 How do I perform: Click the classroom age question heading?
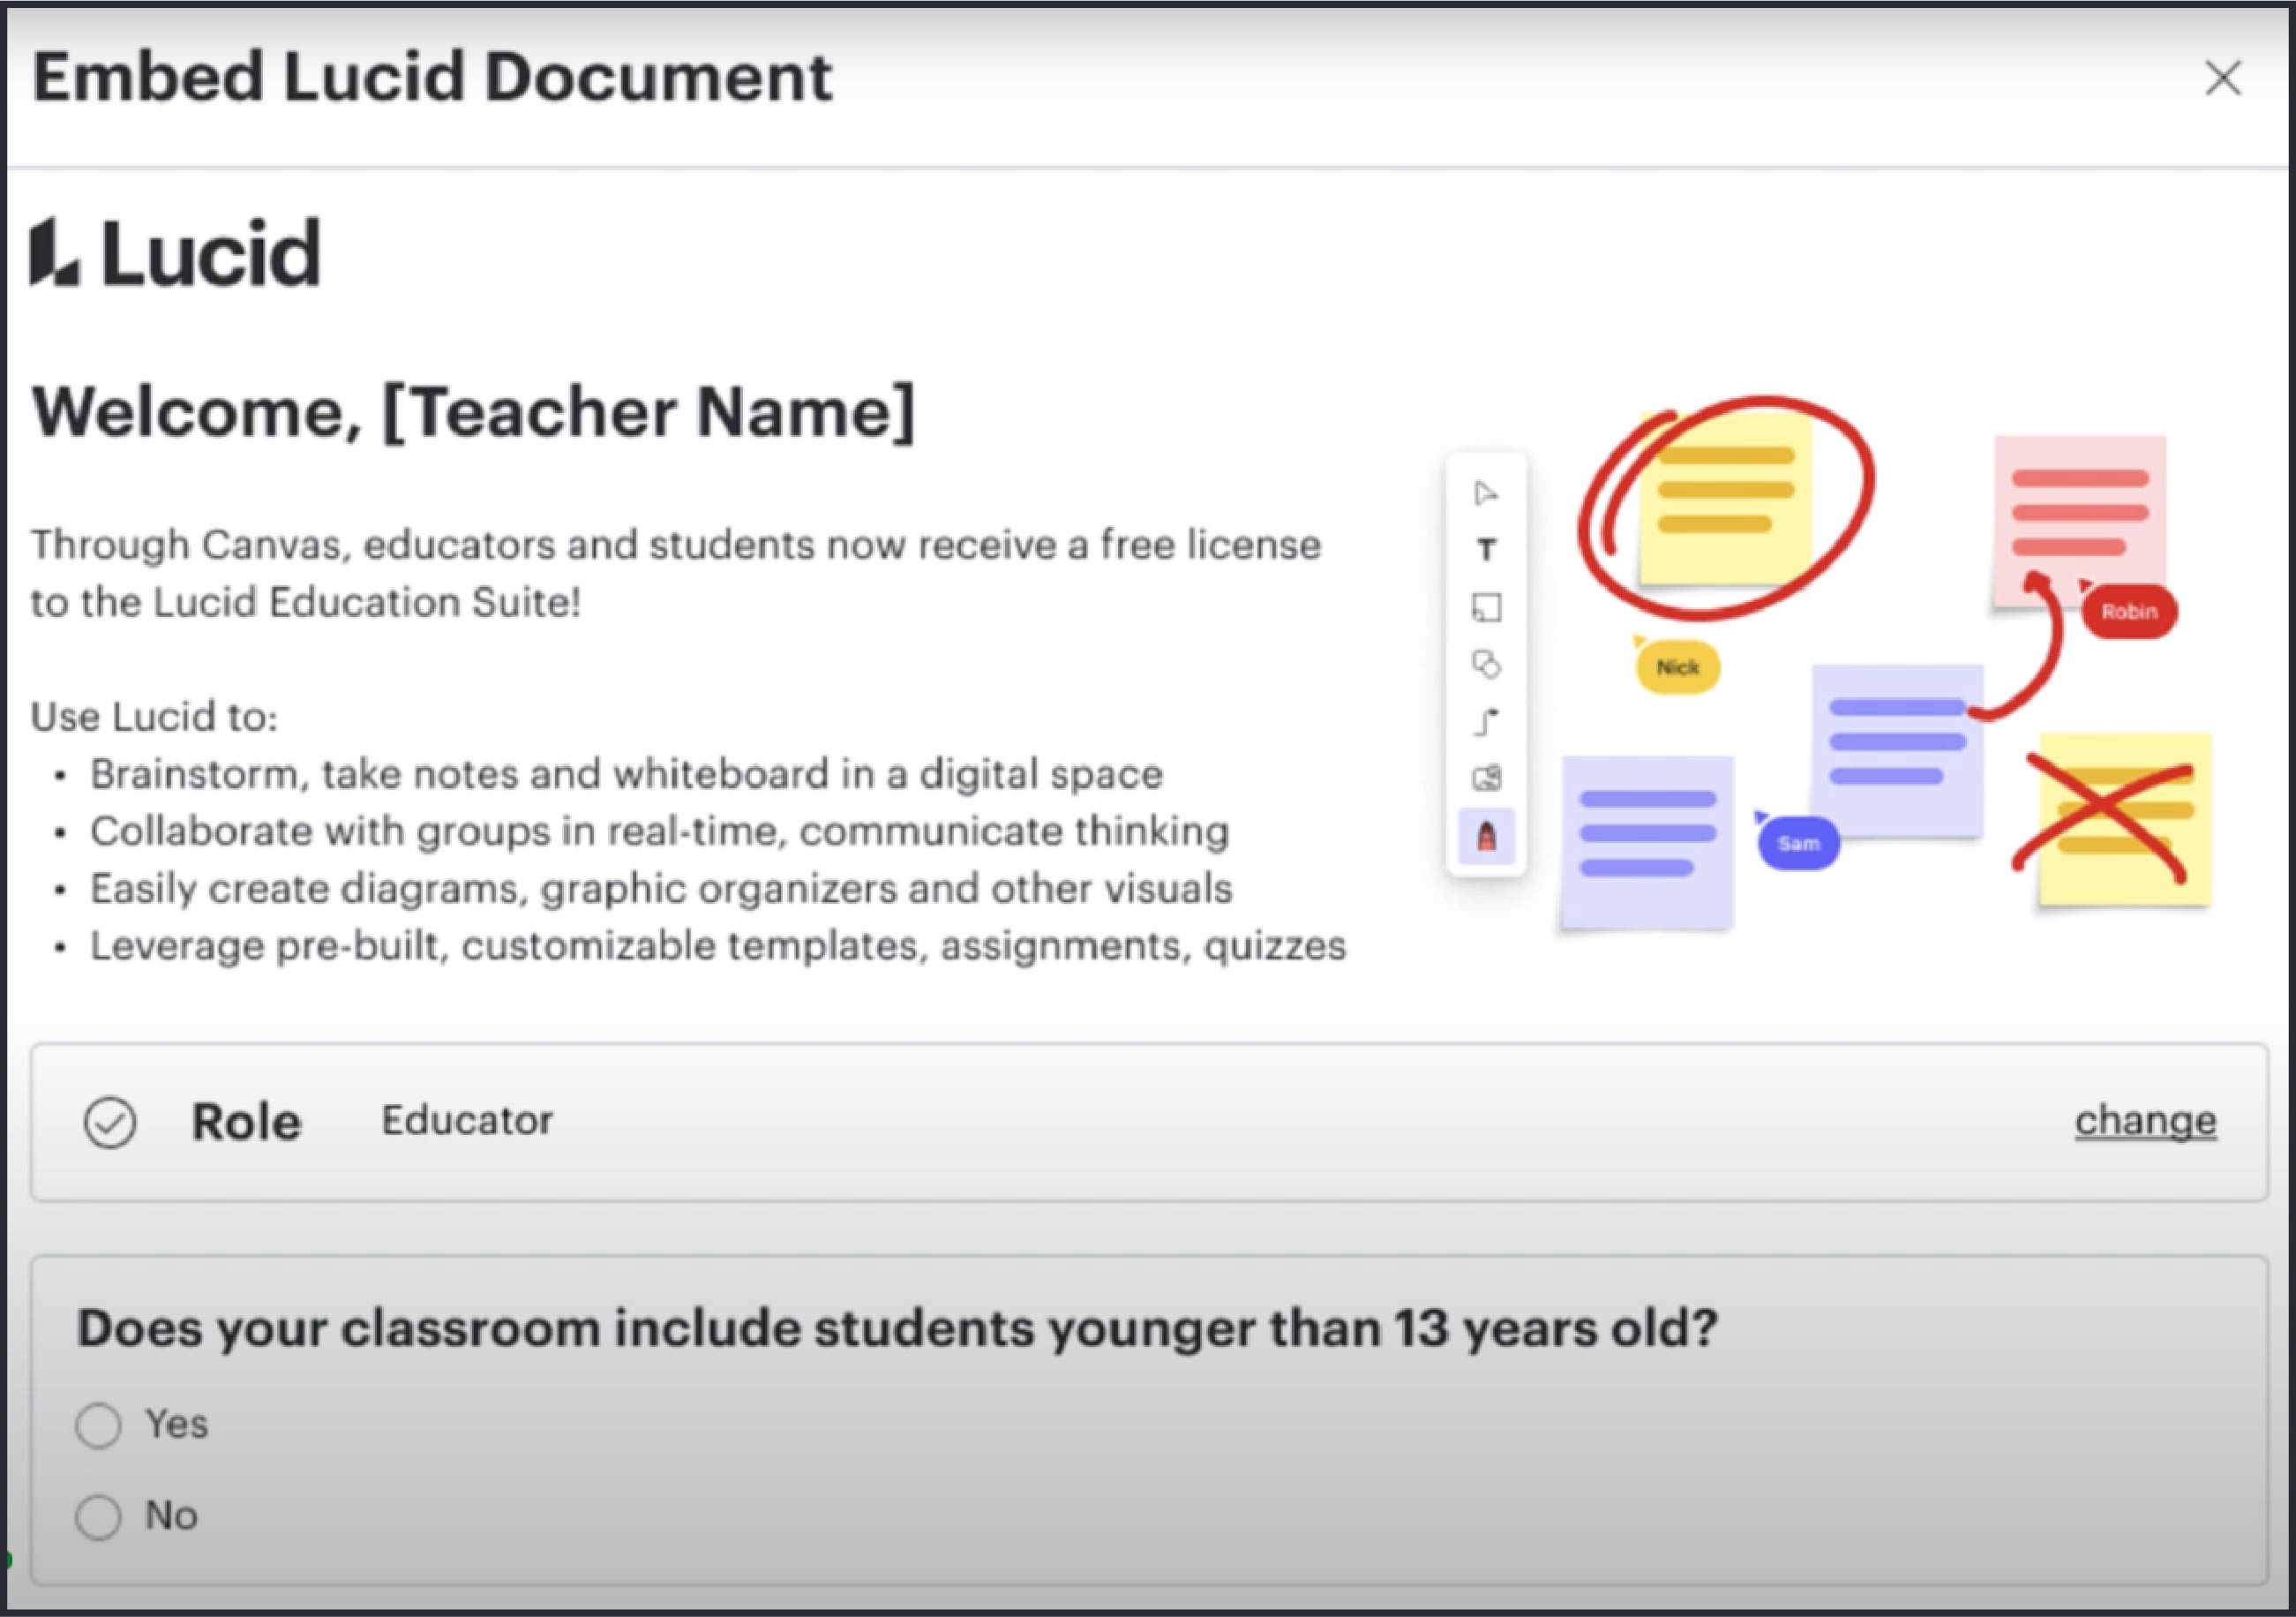pos(897,1329)
